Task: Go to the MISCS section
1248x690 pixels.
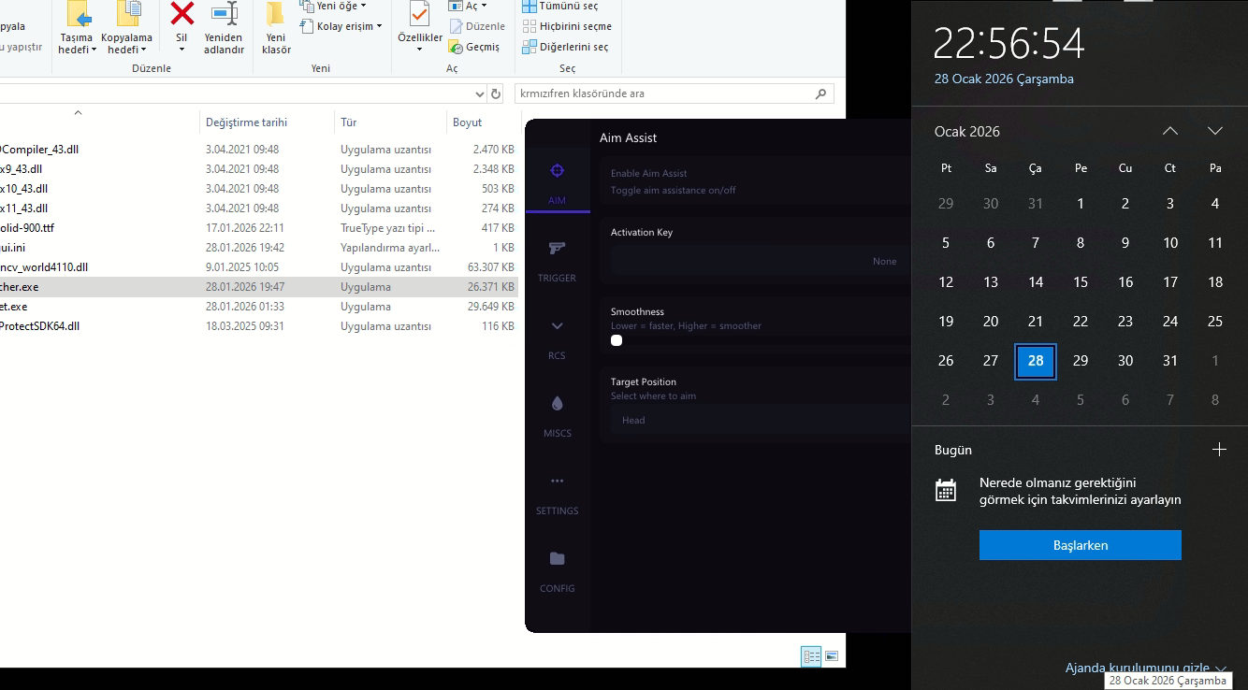Action: [x=557, y=415]
